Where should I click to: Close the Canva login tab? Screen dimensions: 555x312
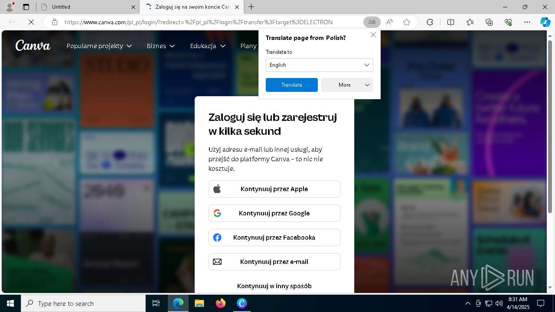tap(237, 7)
